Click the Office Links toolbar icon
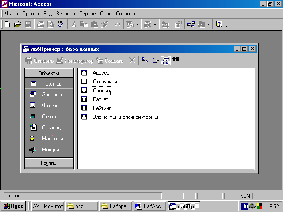Screen dimensions: 283x212 pos(130,24)
